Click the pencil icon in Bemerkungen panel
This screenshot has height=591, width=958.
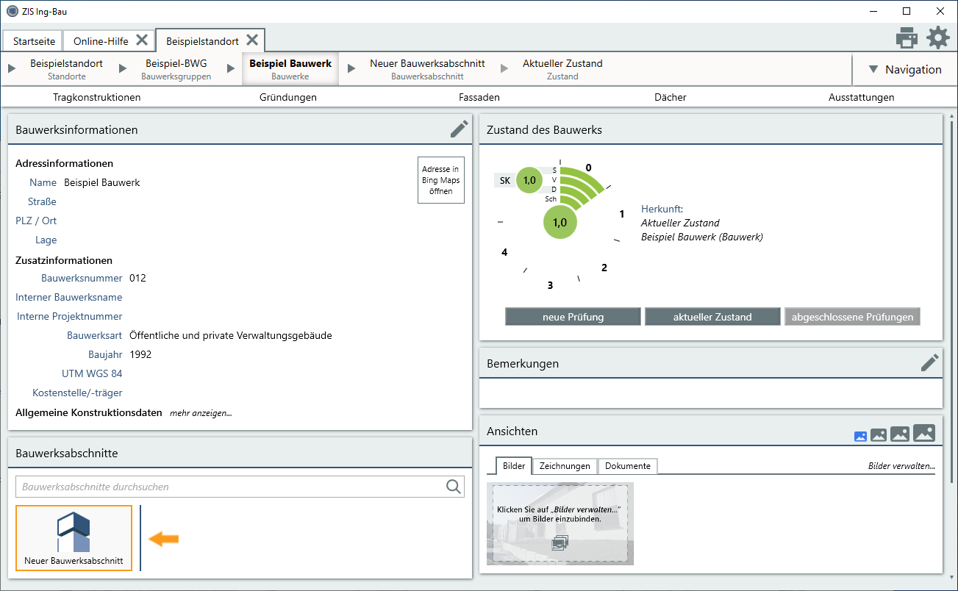pyautogui.click(x=929, y=363)
